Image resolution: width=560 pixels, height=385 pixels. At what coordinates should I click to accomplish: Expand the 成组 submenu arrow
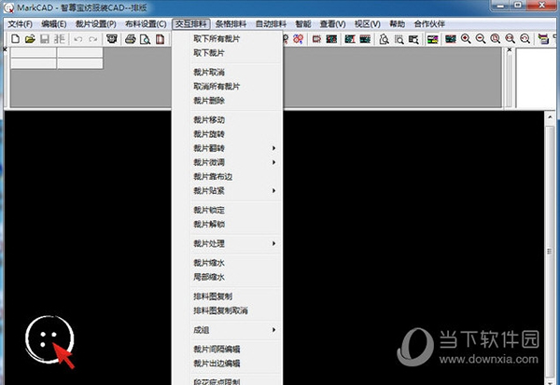(273, 330)
